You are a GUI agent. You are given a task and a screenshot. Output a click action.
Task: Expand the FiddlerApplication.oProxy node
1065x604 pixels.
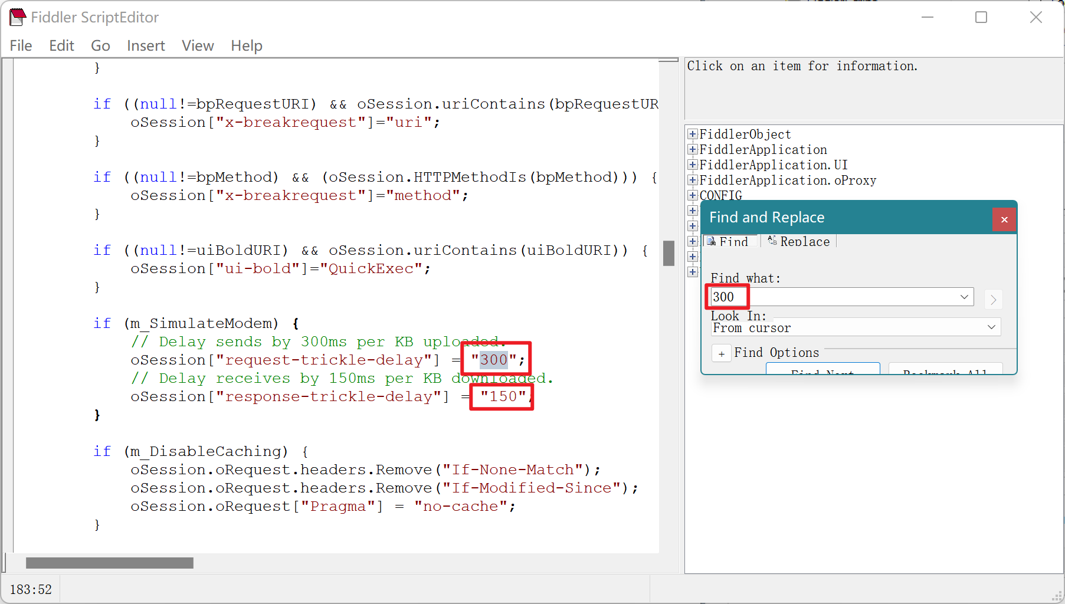coord(692,180)
